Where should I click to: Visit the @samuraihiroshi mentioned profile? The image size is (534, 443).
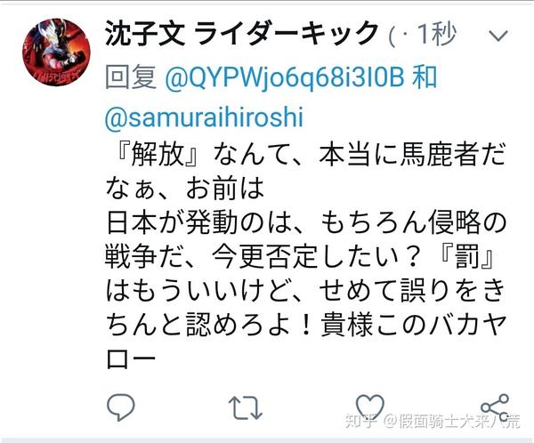[x=204, y=117]
